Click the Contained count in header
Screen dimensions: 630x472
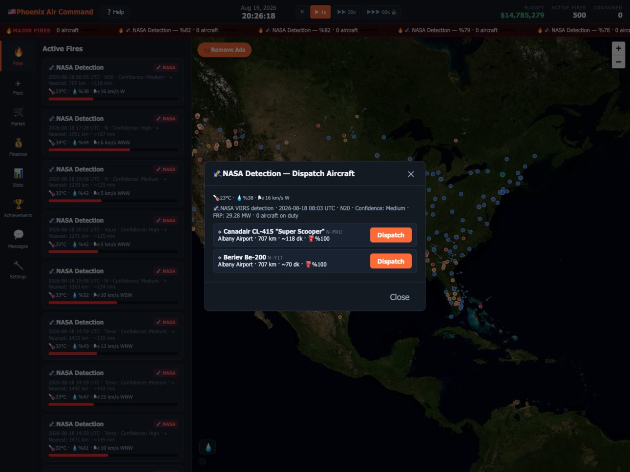pos(620,15)
